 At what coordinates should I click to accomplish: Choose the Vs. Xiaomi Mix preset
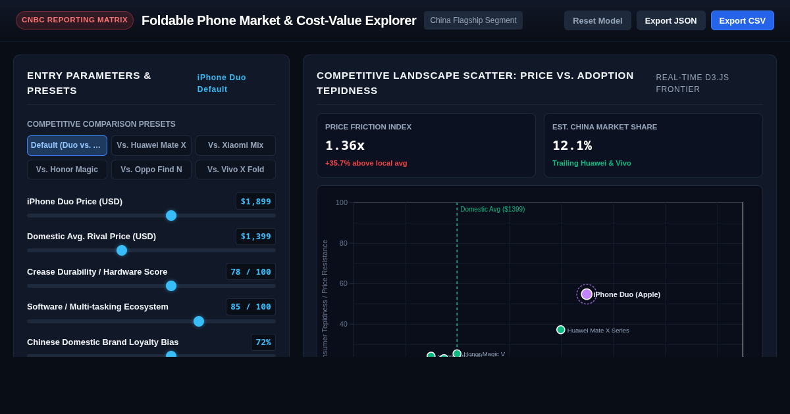(236, 145)
